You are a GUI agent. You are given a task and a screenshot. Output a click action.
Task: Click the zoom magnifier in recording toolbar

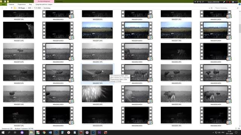point(200,2)
